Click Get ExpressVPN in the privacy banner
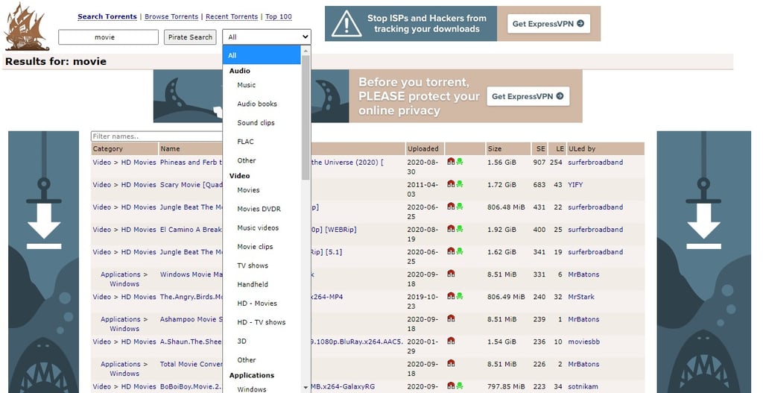Viewport: 763px width, 393px height. 528,96
